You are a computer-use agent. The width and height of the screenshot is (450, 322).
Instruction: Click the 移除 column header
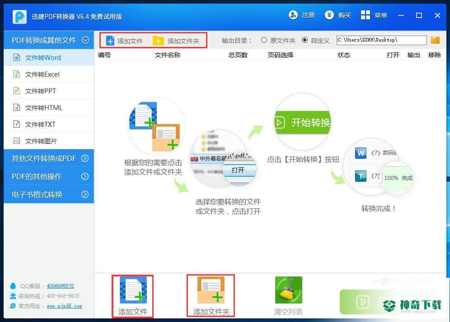(x=435, y=55)
